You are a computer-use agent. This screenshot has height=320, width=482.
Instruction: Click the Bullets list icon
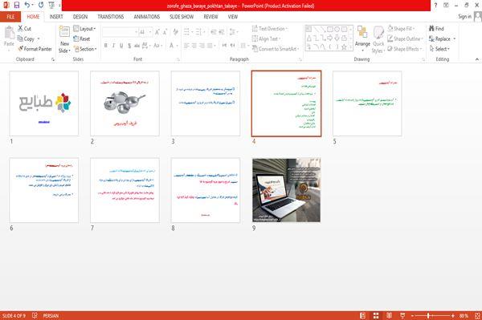click(x=186, y=32)
